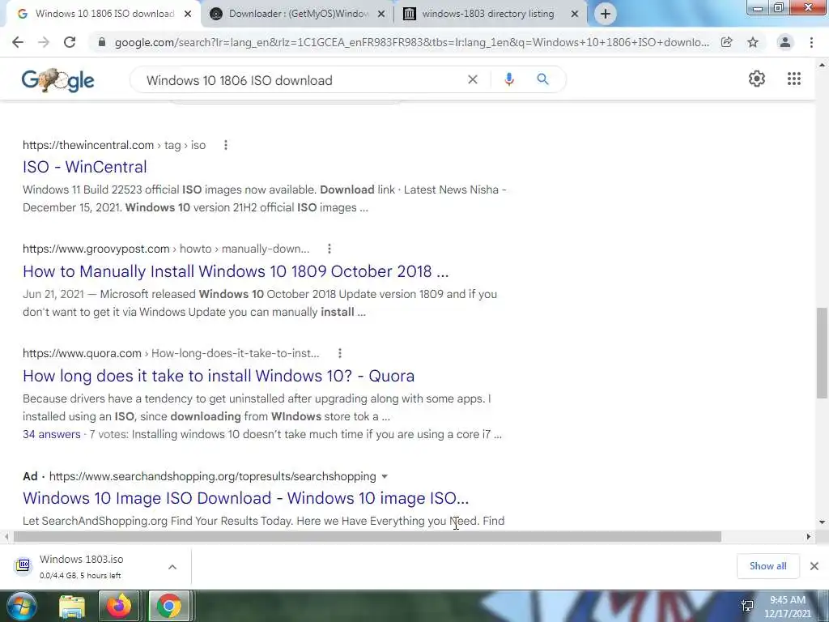This screenshot has width=829, height=622.
Task: Switch to Chrome in the taskbar
Action: click(168, 606)
